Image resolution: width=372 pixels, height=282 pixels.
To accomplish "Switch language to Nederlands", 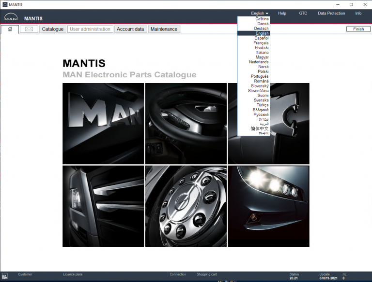I will click(254, 62).
